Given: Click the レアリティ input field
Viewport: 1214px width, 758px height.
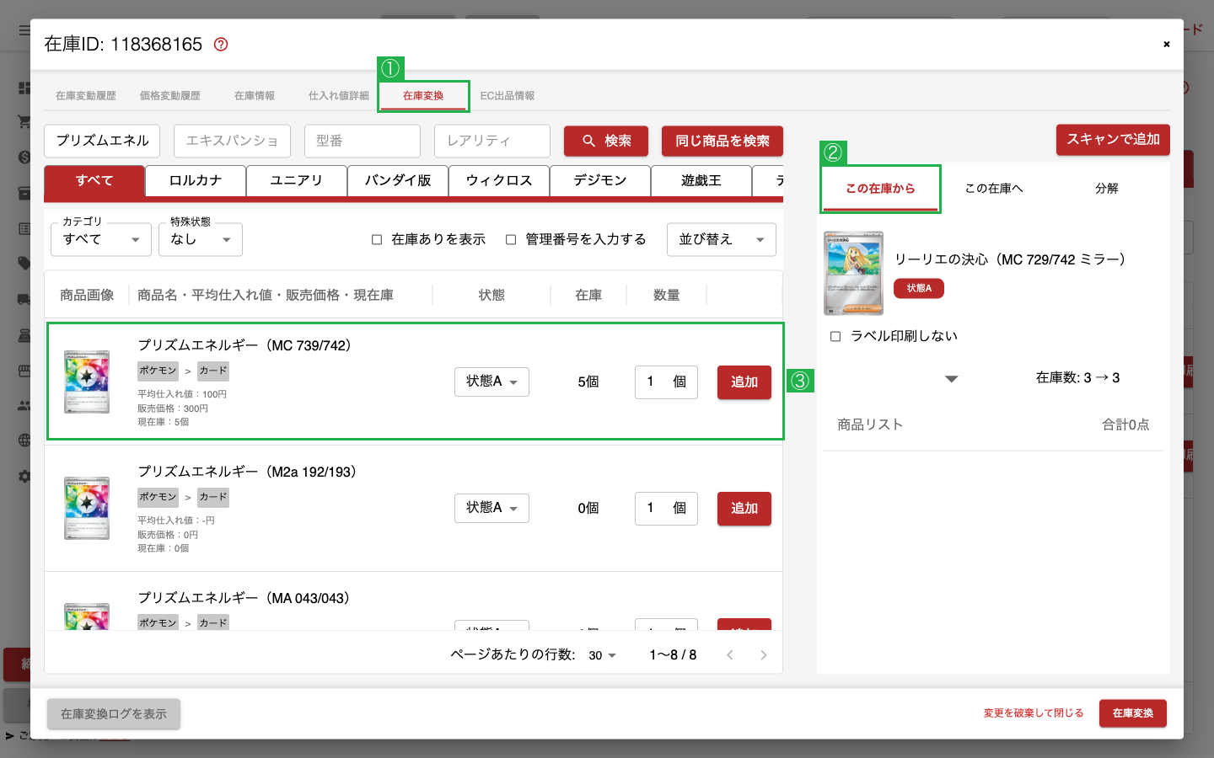Looking at the screenshot, I should point(492,141).
